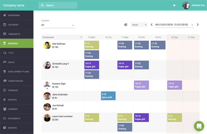Image resolution: width=207 pixels, height=134 pixels.
Task: Select Alta Kuhlman's Monday 9-15 Morning shift
Action: [x=92, y=45]
